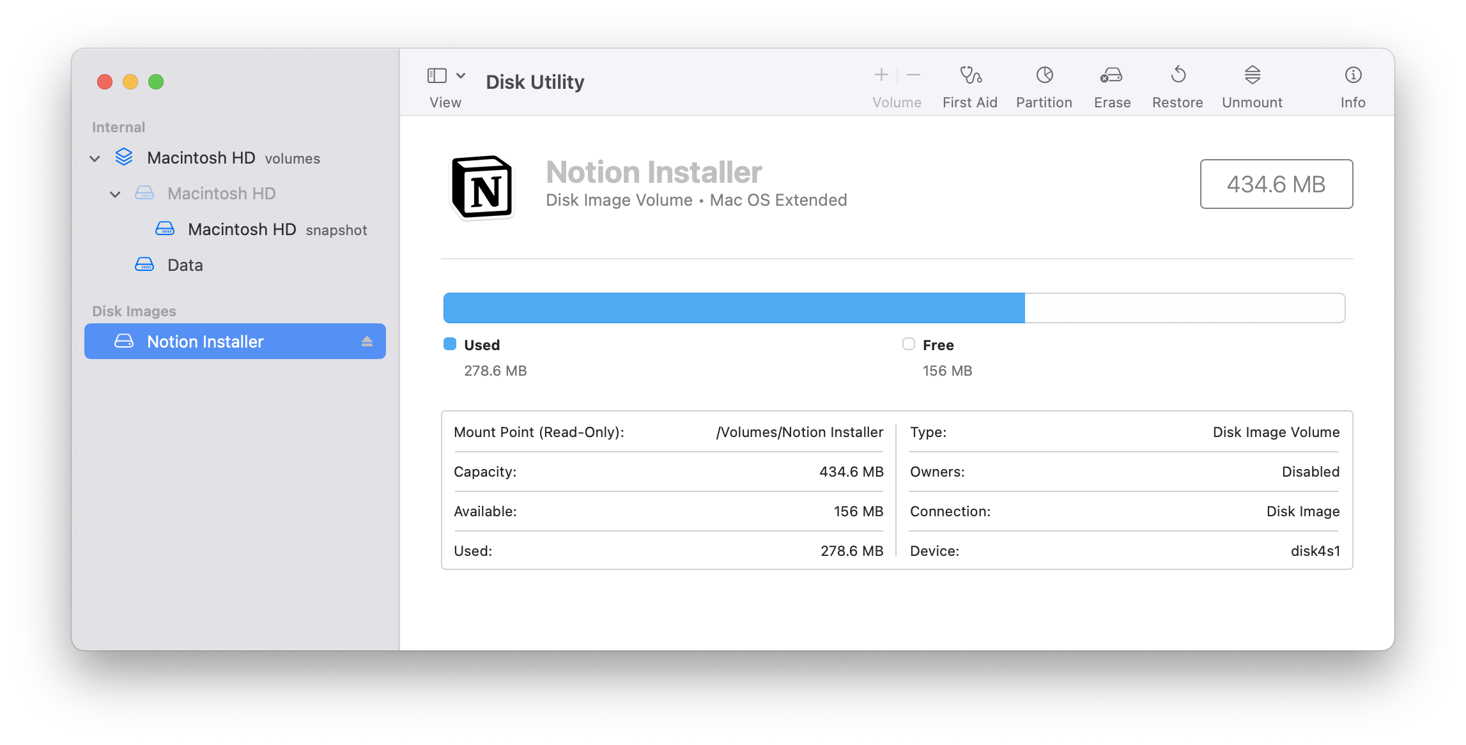The image size is (1466, 745).
Task: Click the Mac OS Extended subtitle text
Action: point(778,200)
